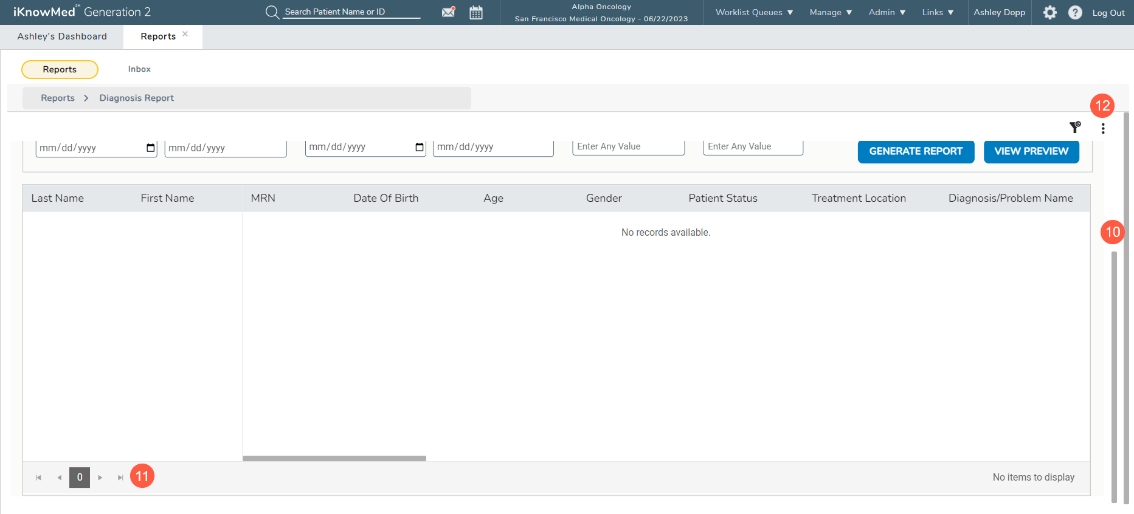Viewport: 1134px width, 514px height.
Task: Open the calendar icon in header
Action: [476, 12]
